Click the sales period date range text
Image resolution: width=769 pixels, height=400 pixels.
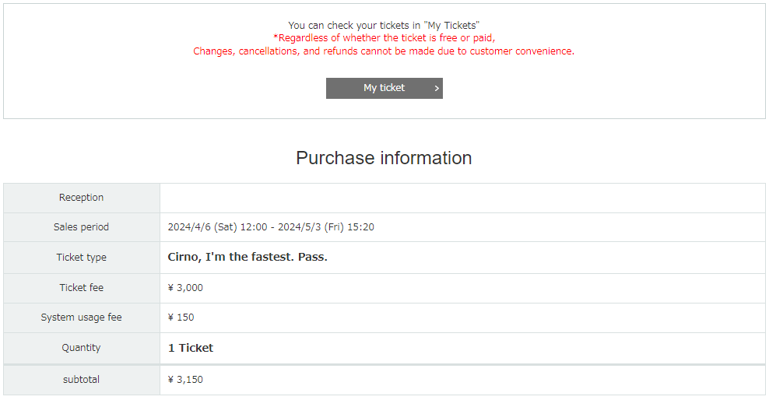(271, 227)
